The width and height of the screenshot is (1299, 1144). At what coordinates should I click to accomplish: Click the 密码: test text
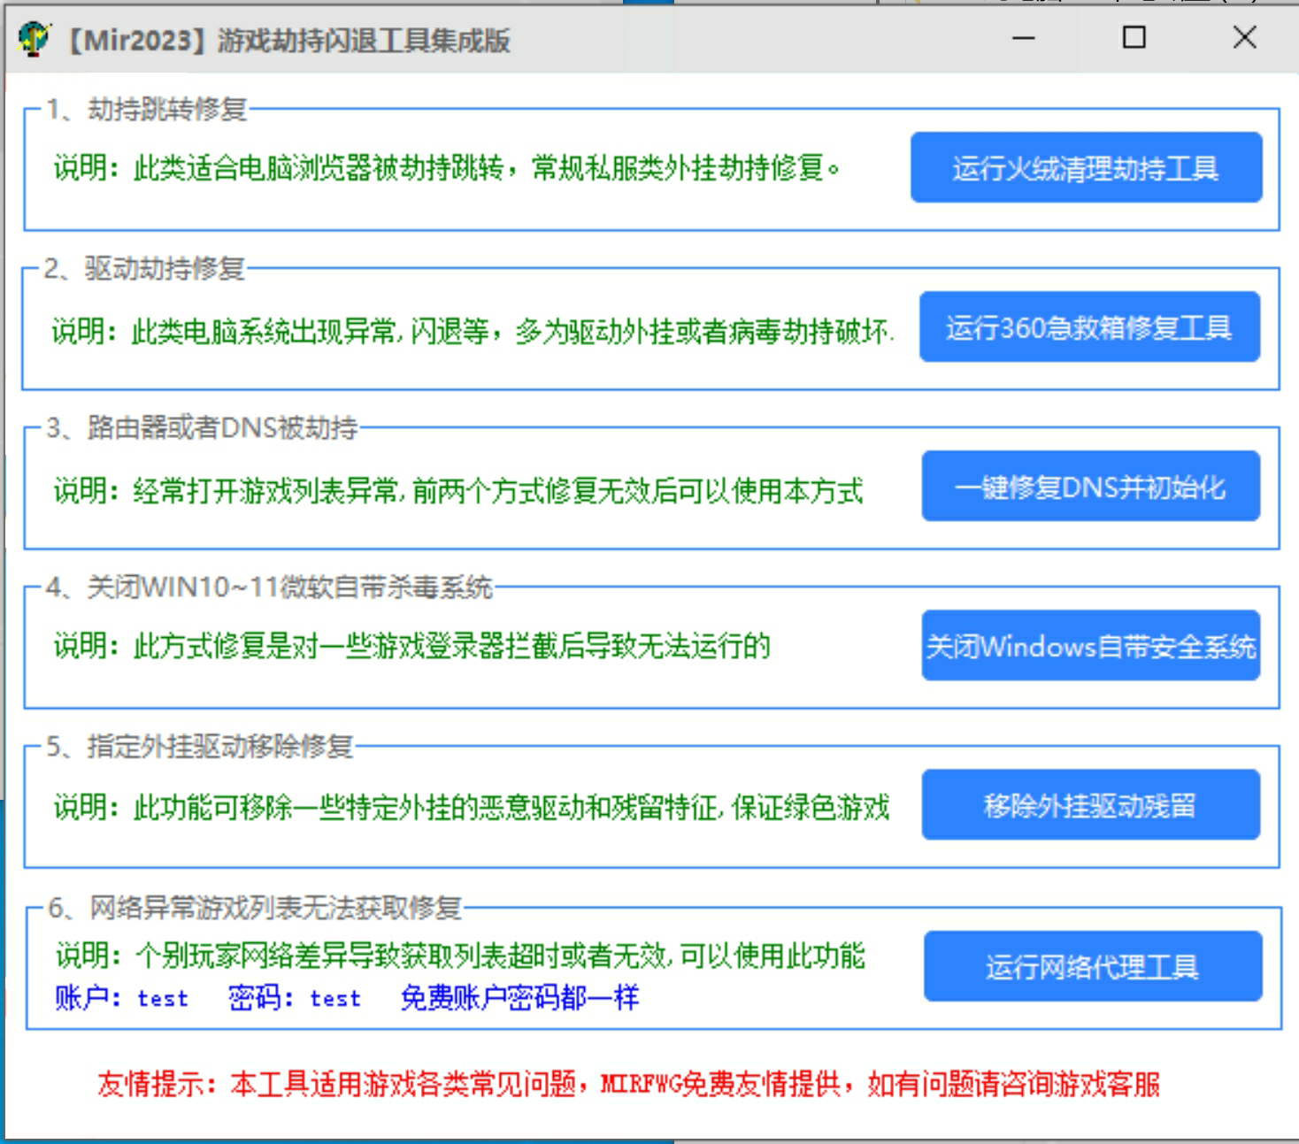tap(295, 998)
